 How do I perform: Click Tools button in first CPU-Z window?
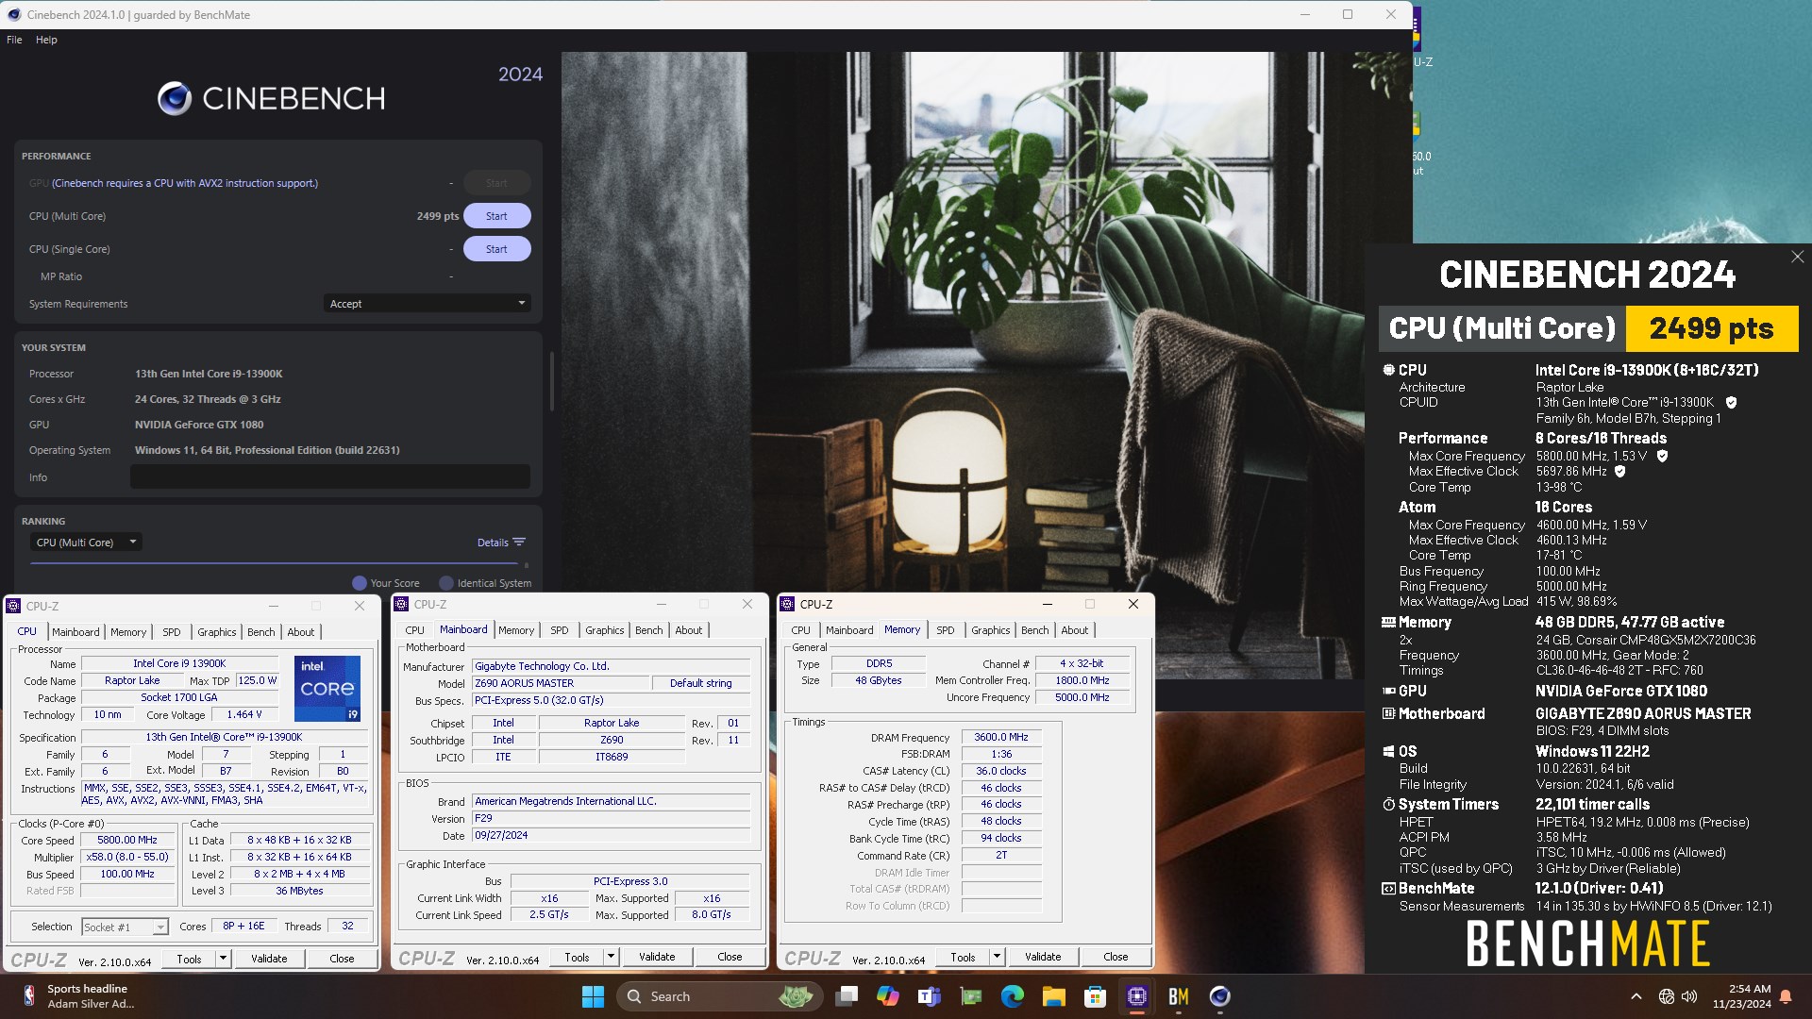point(189,960)
